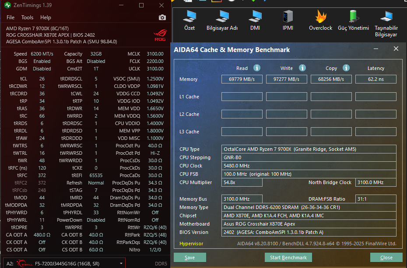The image size is (407, 268).
Task: Open the ZenTimings Help menu
Action: pos(46,17)
